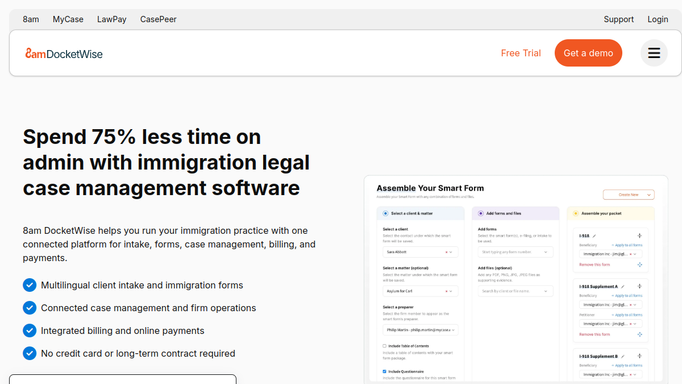Clear the I-918 Beneficiary value with the red x

point(630,254)
